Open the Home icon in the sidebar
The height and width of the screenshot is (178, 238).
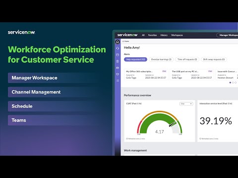[x=118, y=42]
